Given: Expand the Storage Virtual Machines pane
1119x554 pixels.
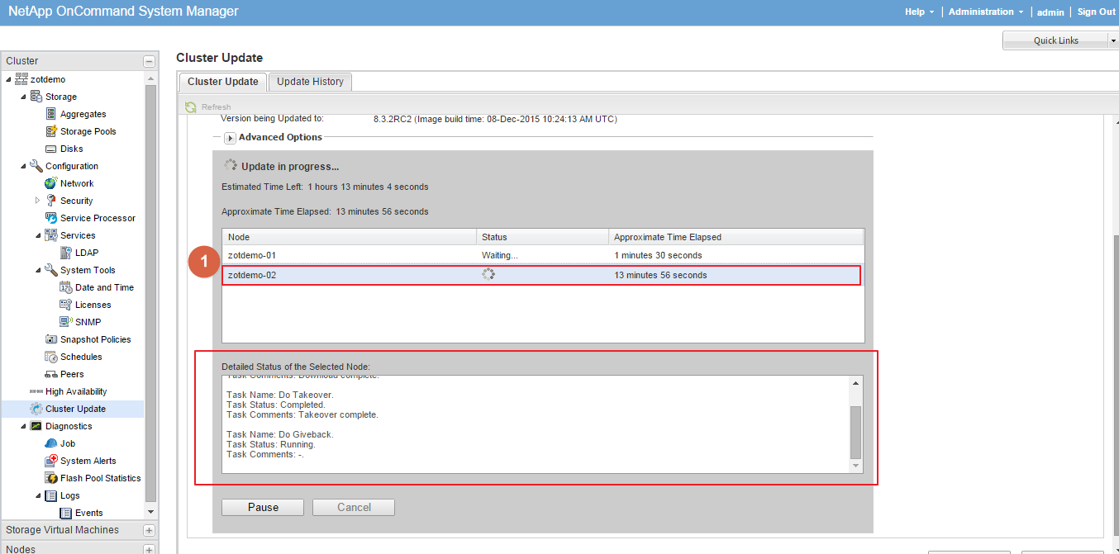Looking at the screenshot, I should 149,530.
